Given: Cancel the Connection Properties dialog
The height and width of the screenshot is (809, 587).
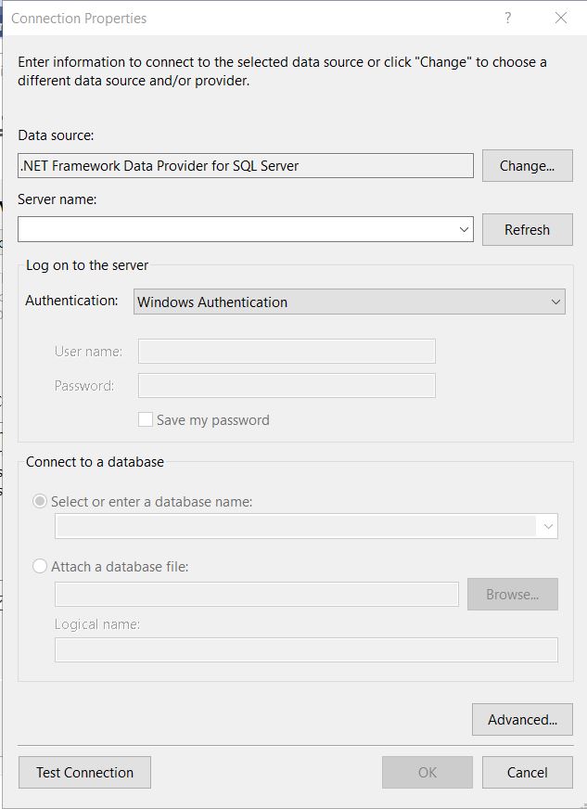Looking at the screenshot, I should click(527, 772).
